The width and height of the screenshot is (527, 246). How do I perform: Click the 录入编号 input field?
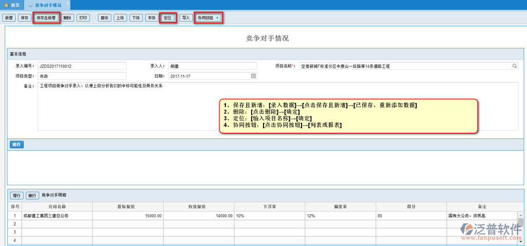tap(81, 66)
